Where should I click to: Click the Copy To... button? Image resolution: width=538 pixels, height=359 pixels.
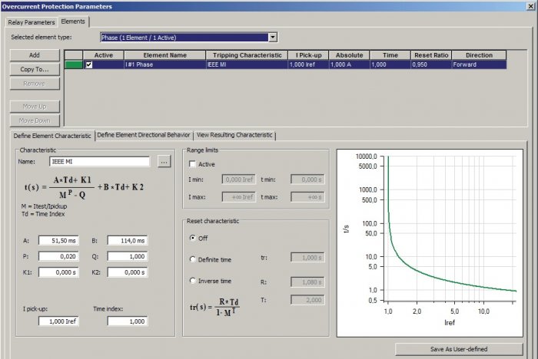click(x=35, y=69)
